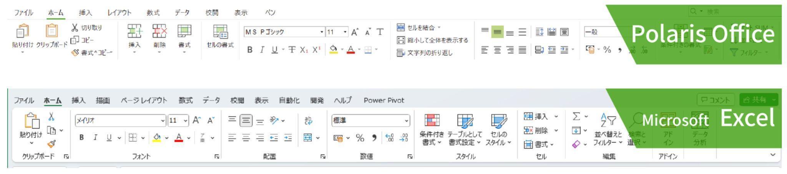The image size is (787, 174).
Task: Toggle text wrap (文字列の折り返し) in Polaris Office
Action: [x=425, y=53]
